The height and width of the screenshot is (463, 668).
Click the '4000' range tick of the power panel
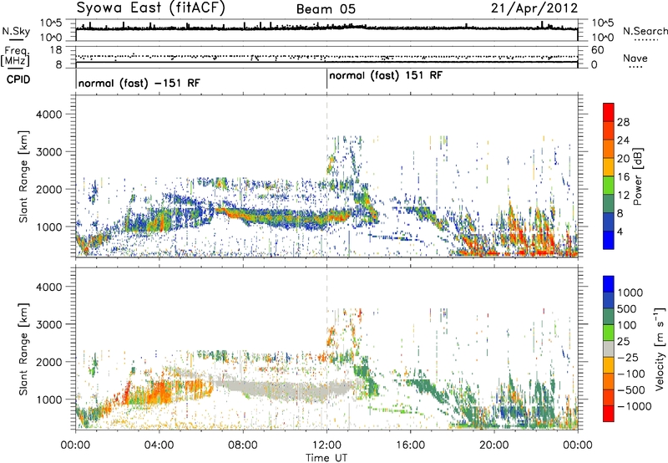coord(49,114)
